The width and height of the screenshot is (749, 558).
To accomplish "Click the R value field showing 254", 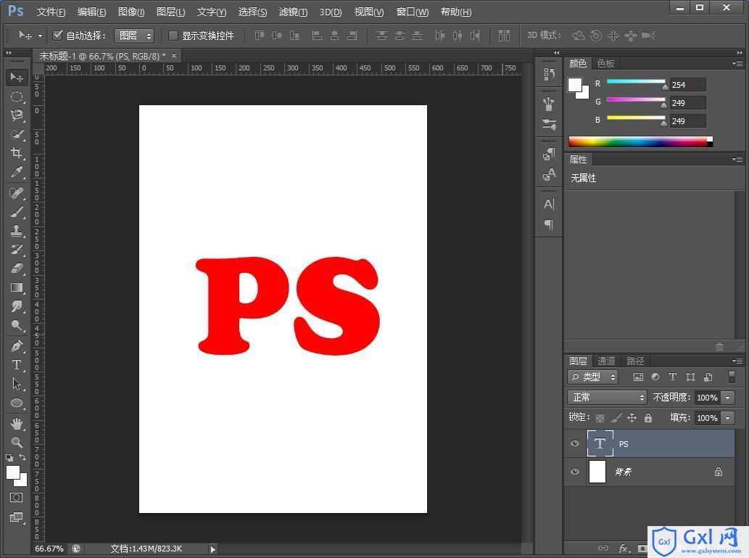I will (687, 85).
